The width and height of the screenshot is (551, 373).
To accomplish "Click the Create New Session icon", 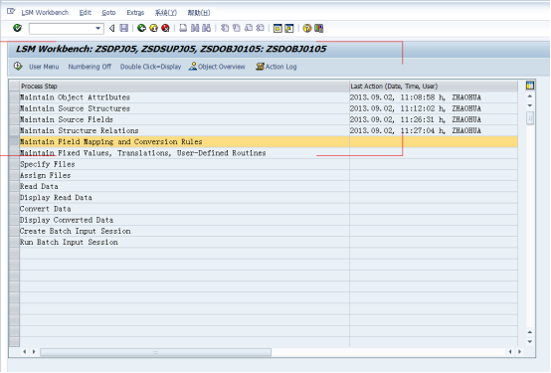I will pyautogui.click(x=277, y=28).
